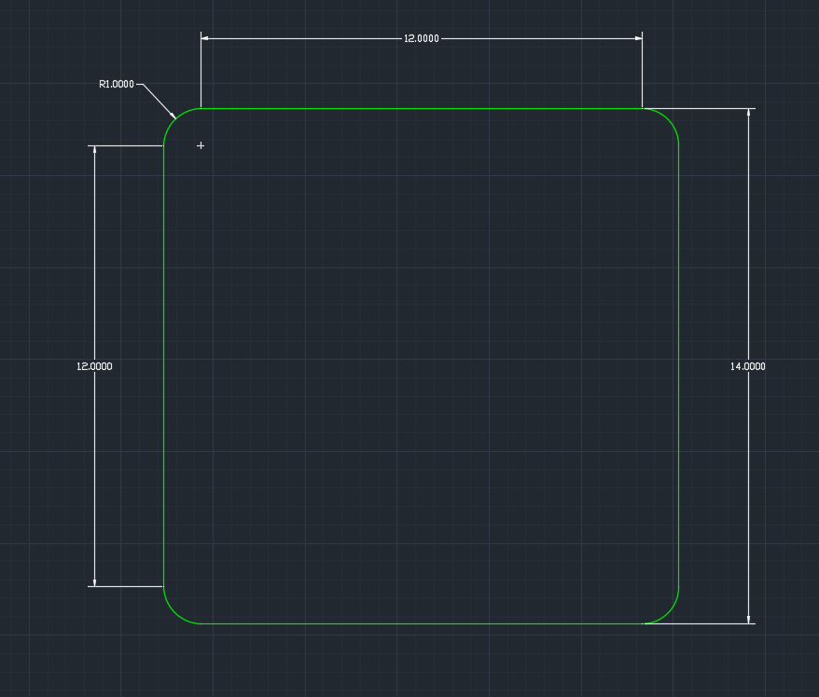Select the top horizontal 12.0000 dimension text
The width and height of the screenshot is (819, 697).
(421, 38)
